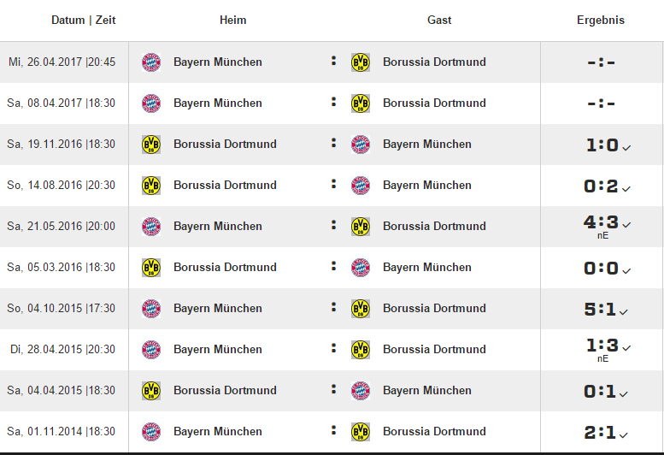Click Dortmund home logo in 19.11.2016 row

point(150,145)
